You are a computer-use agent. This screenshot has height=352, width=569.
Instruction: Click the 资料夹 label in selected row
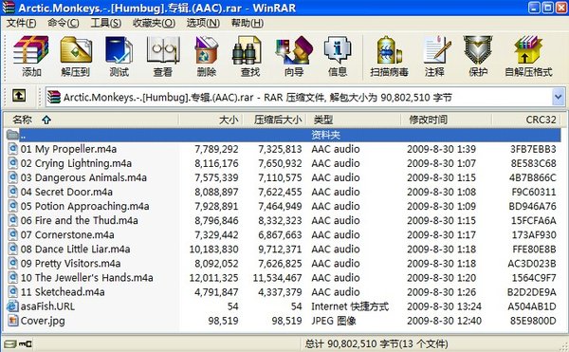coord(325,135)
